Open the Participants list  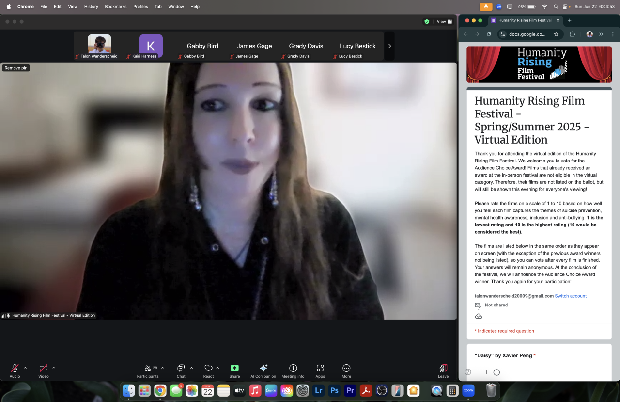pos(148,370)
